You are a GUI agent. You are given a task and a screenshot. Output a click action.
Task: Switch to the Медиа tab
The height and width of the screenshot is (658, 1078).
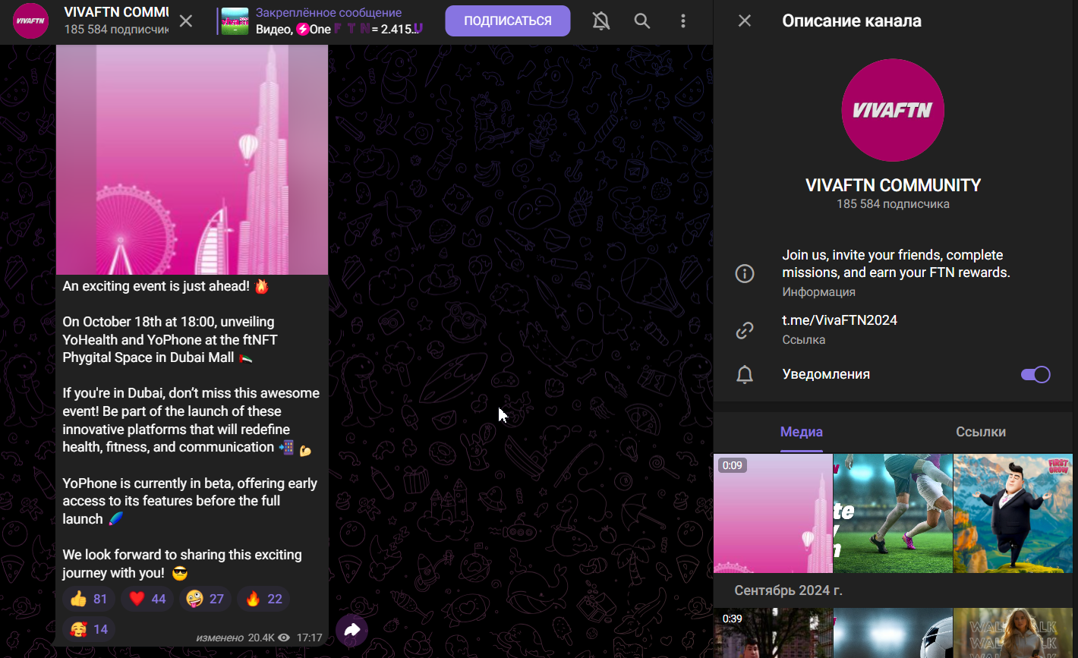802,432
